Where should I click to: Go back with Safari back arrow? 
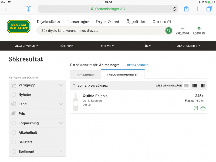click(6, 9)
